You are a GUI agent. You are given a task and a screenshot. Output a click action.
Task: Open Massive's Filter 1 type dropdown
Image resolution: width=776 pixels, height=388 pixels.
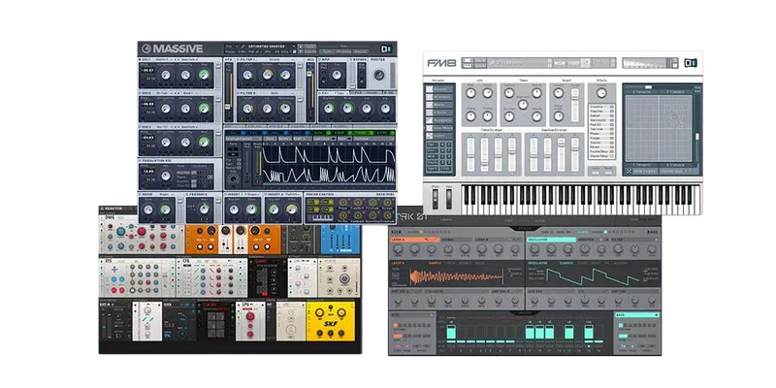281,59
